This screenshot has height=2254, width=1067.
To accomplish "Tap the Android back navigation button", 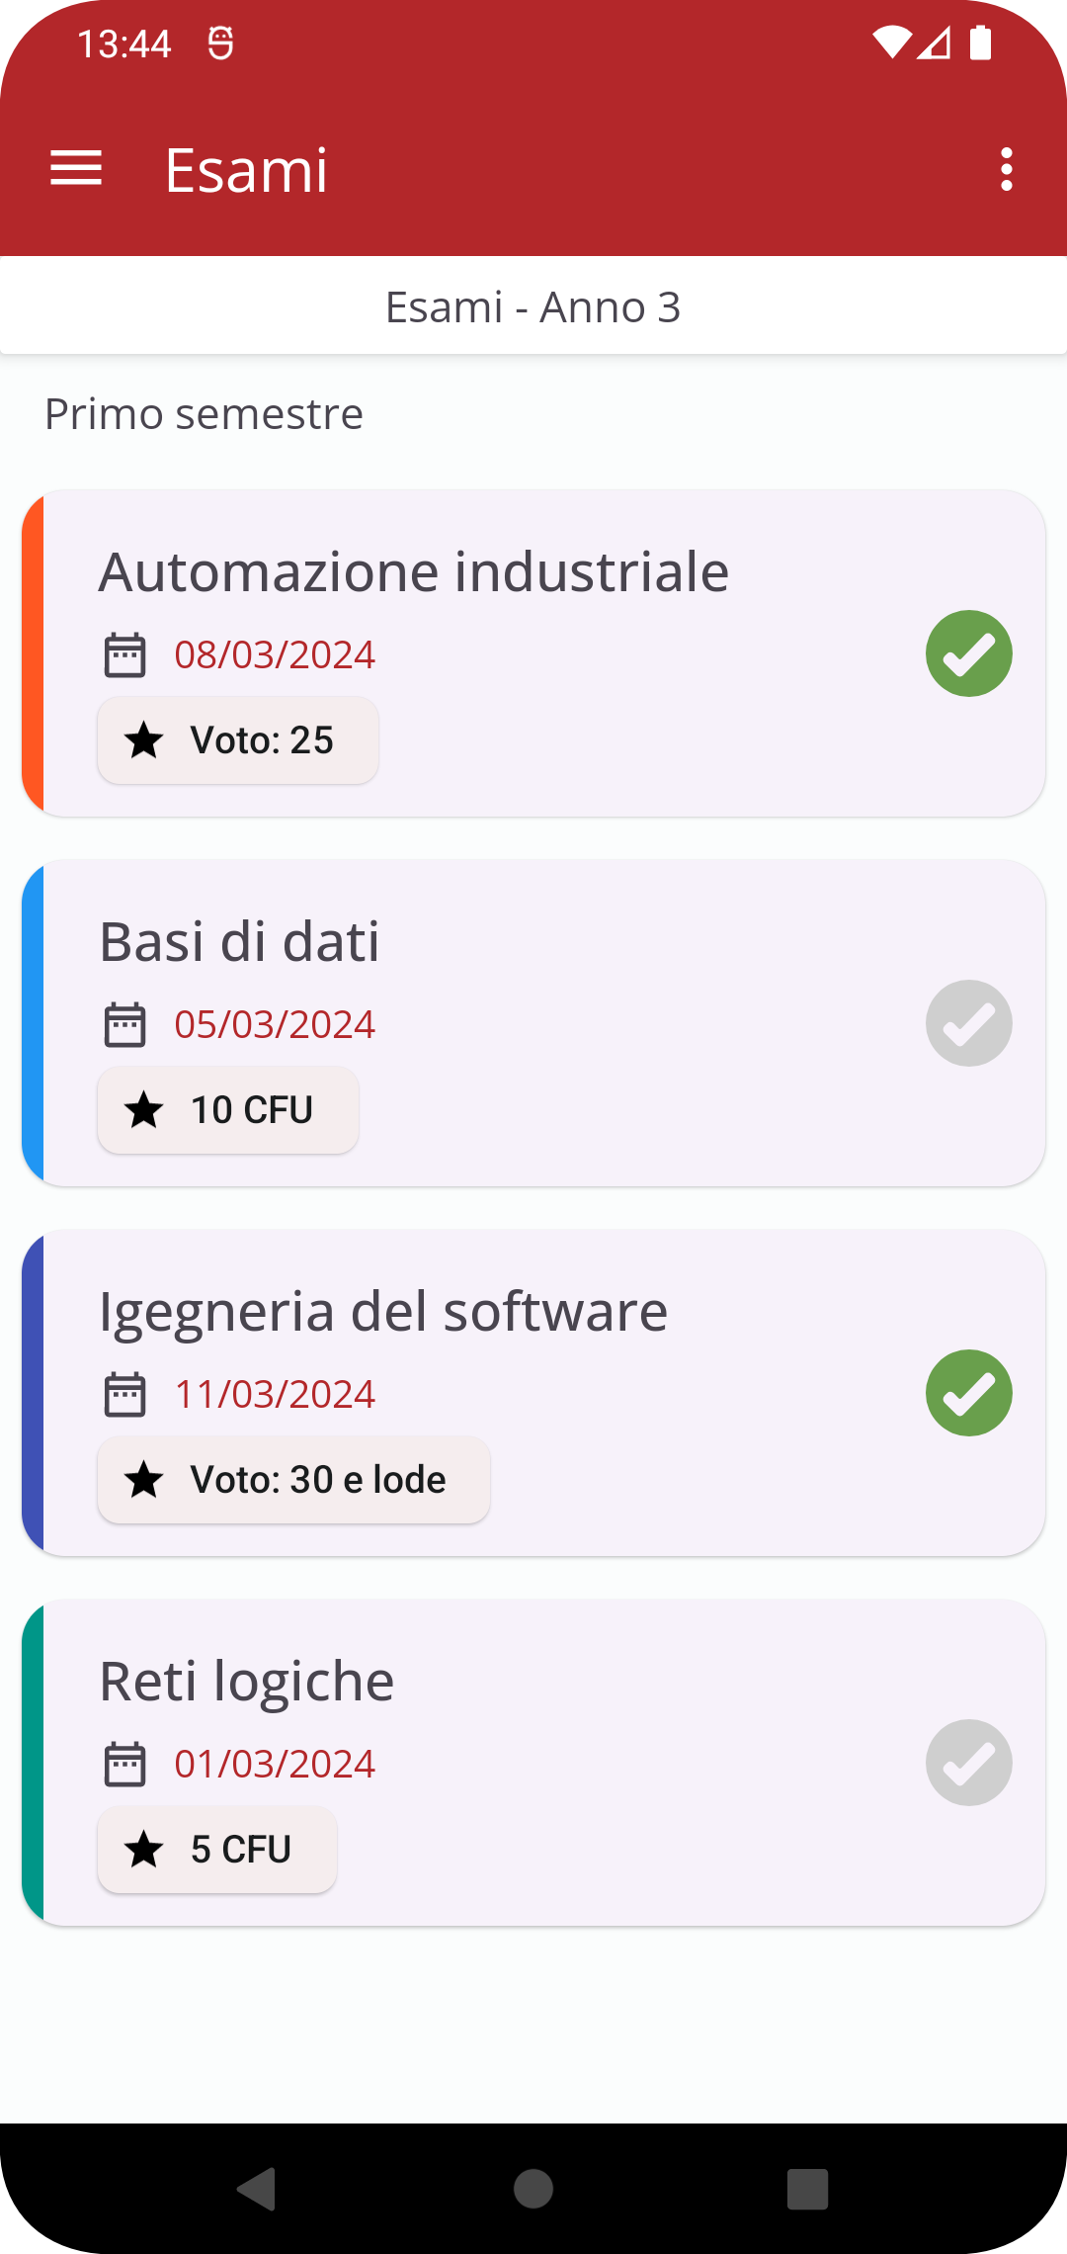I will 257,2189.
